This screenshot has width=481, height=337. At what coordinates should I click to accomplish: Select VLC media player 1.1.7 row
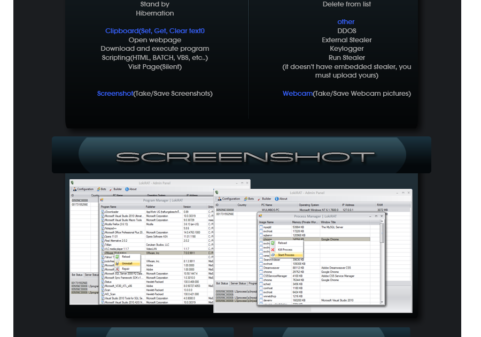(157, 249)
